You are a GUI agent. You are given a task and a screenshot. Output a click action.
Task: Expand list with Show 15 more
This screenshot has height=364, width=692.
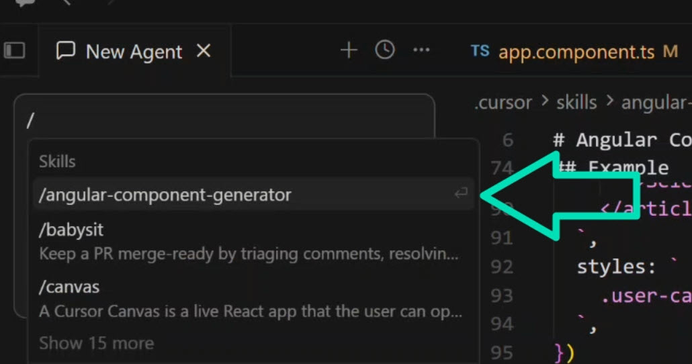[x=97, y=343]
